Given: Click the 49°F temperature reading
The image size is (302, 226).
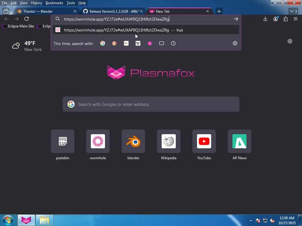Looking at the screenshot, I should [30, 43].
